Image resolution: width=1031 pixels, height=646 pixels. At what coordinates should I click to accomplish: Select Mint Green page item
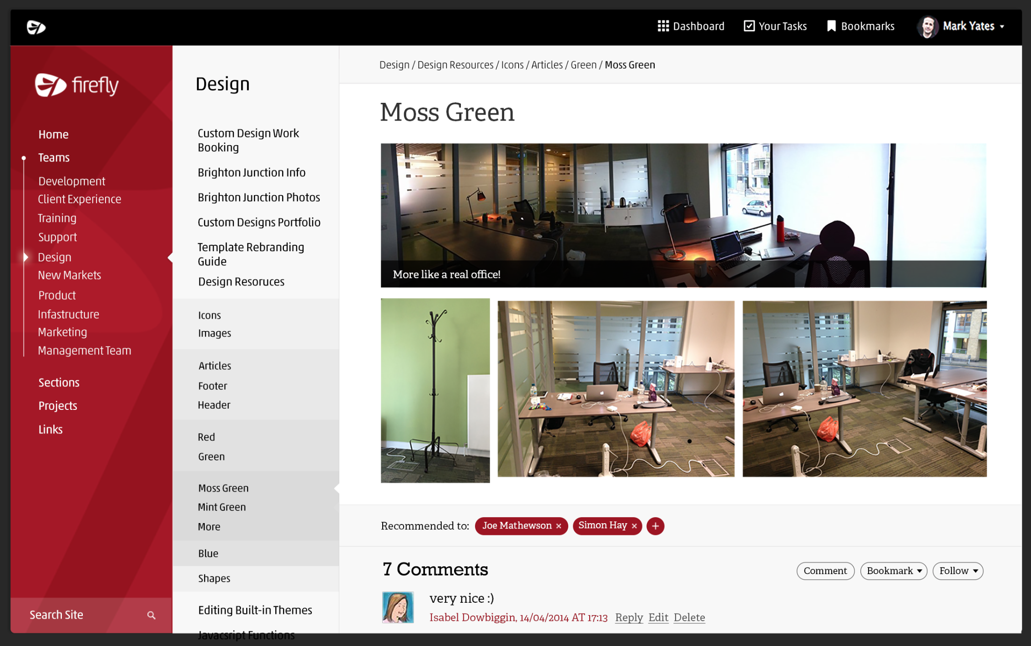click(x=222, y=507)
